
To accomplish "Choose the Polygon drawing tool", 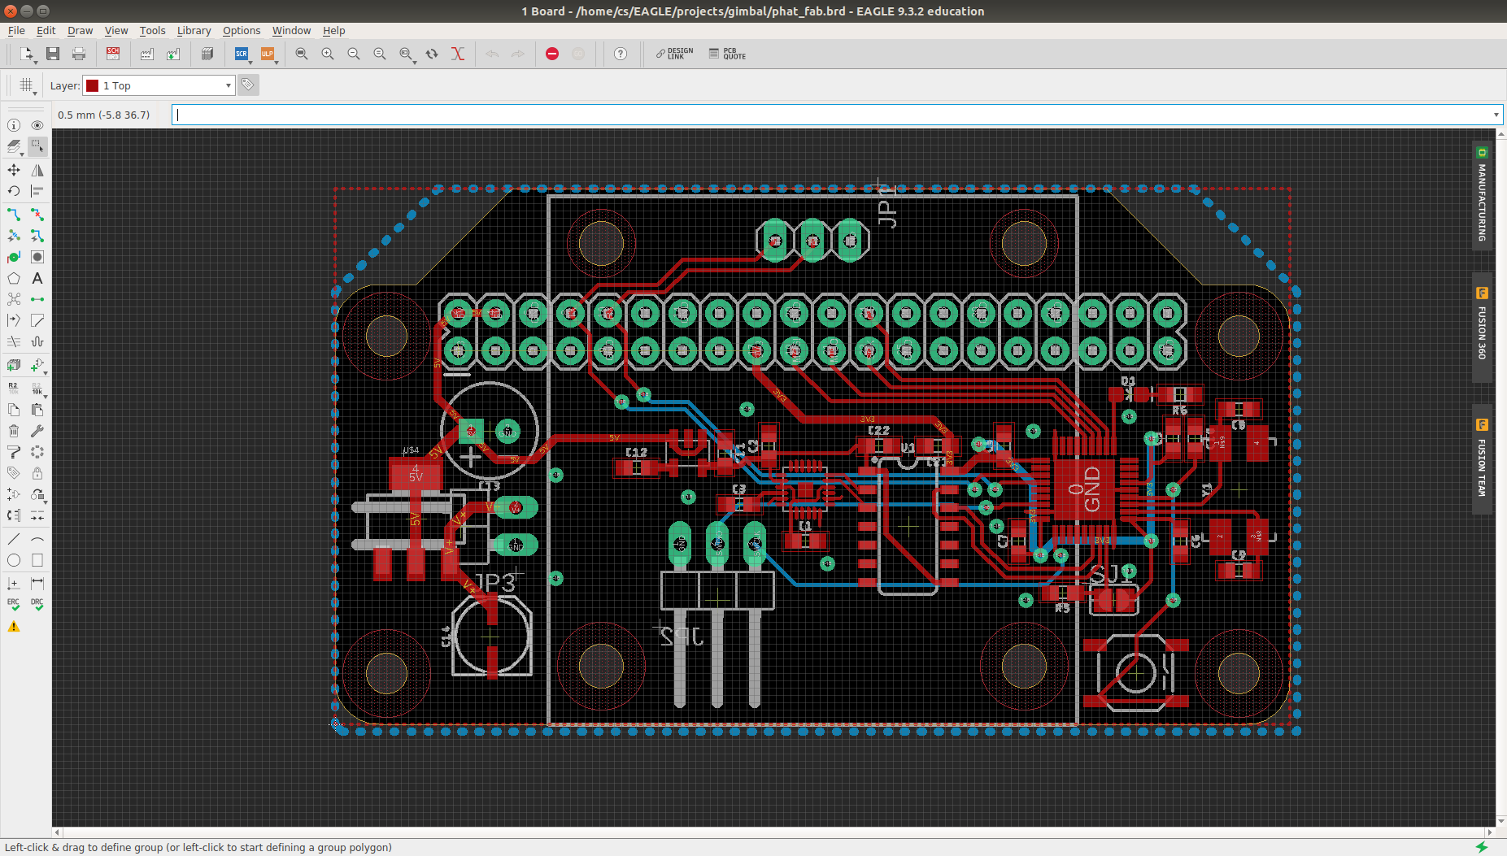I will click(x=14, y=278).
